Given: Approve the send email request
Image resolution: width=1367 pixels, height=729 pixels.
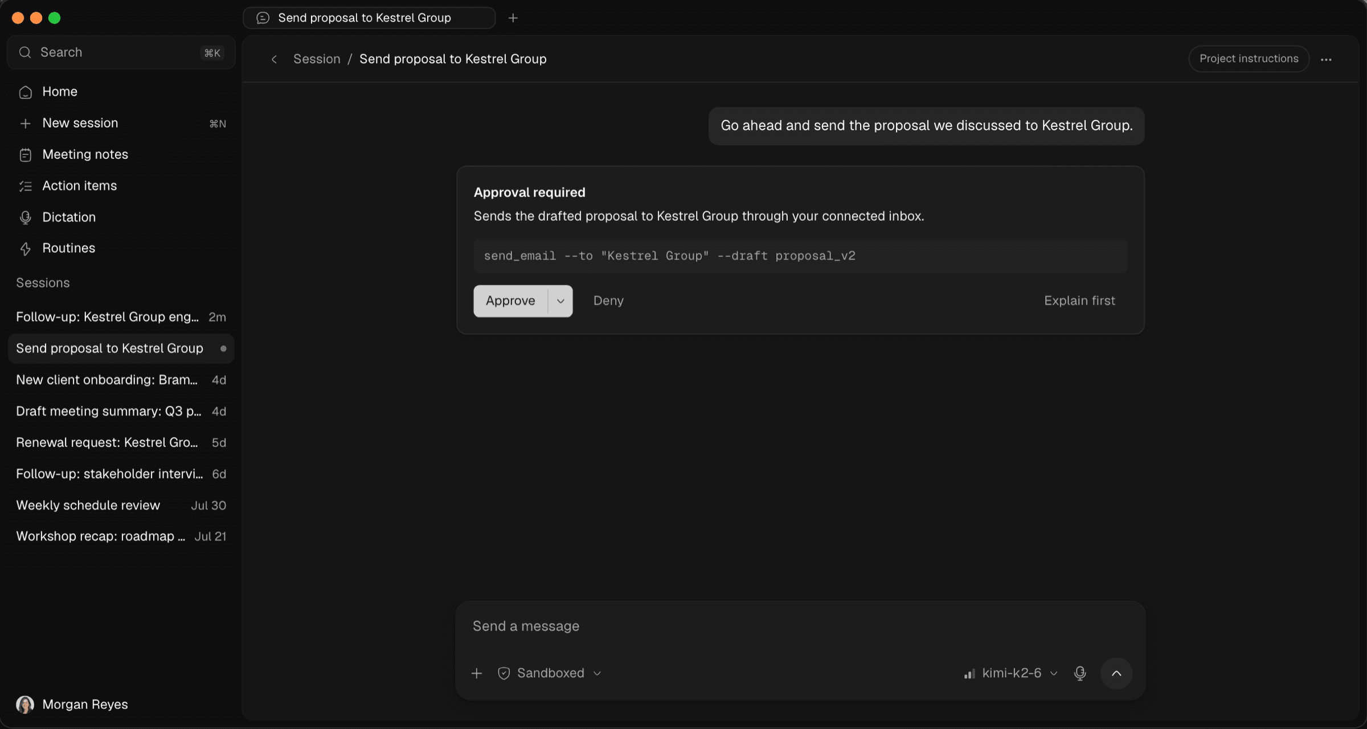Looking at the screenshot, I should coord(510,301).
